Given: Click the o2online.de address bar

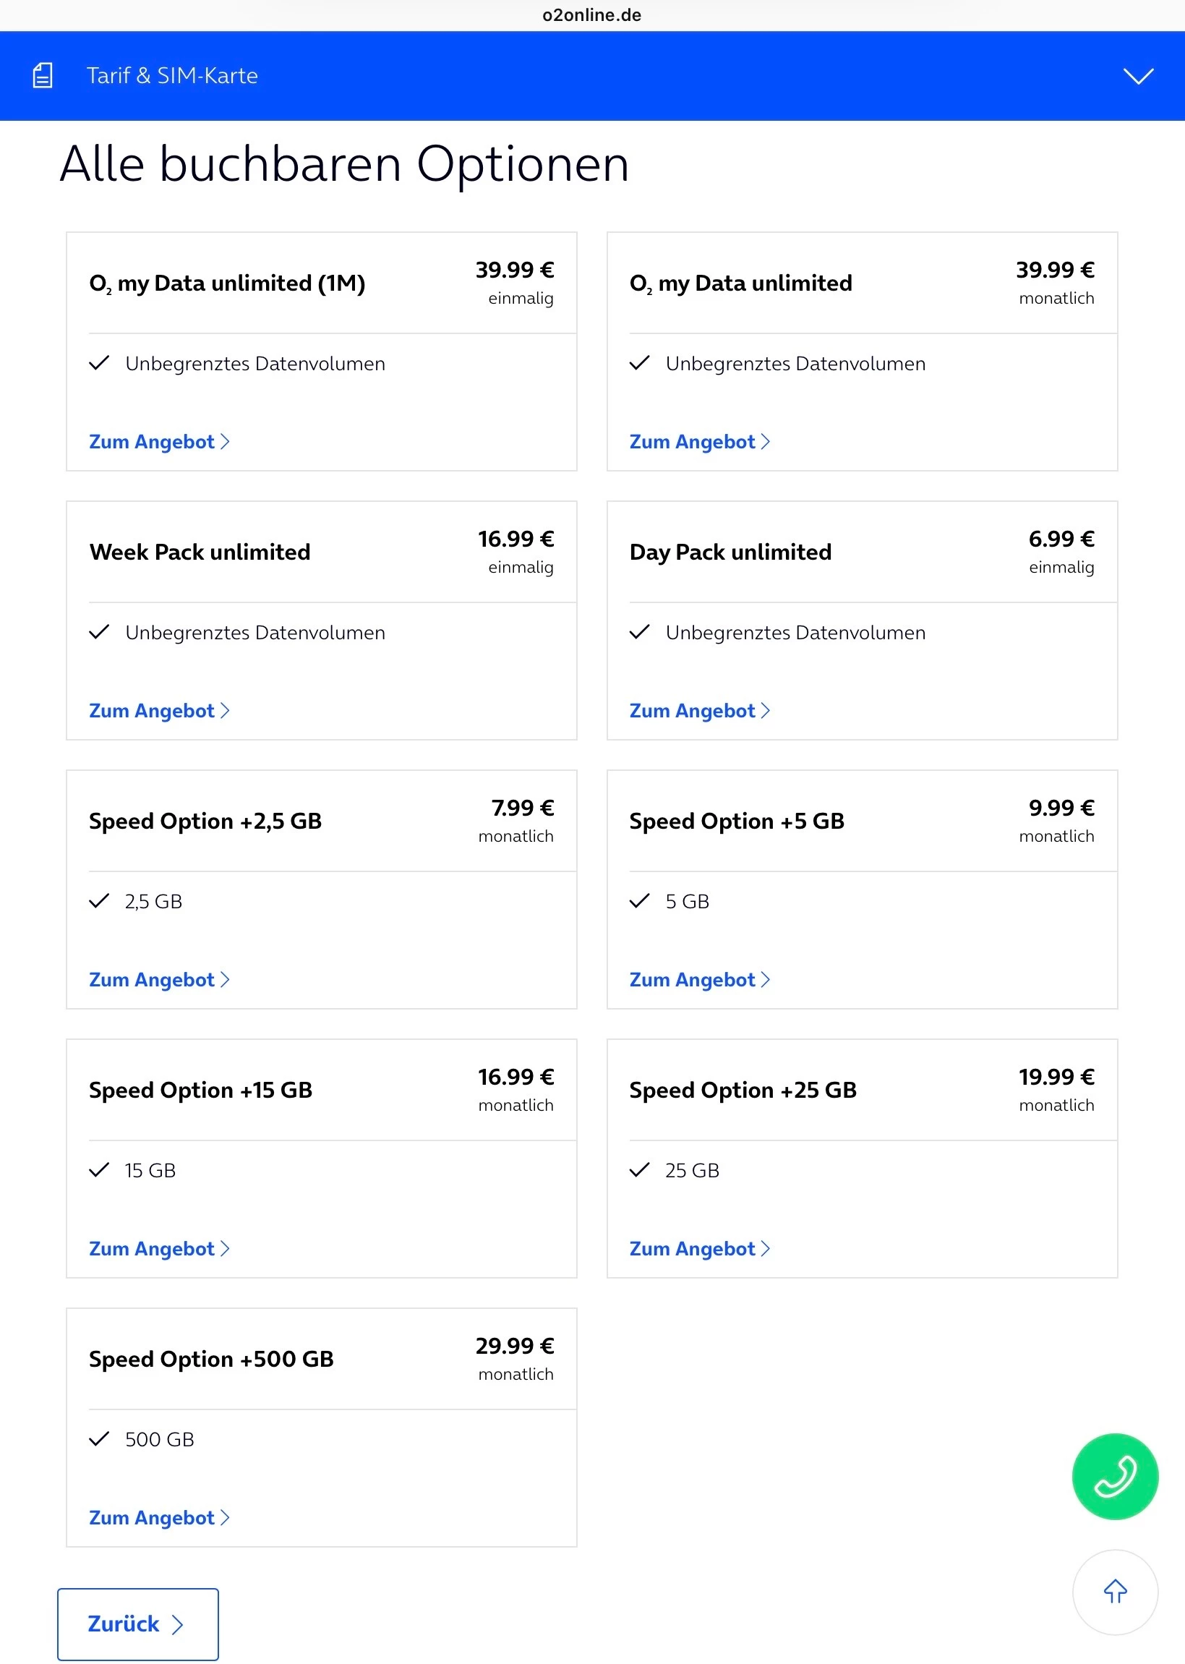Looking at the screenshot, I should point(591,15).
